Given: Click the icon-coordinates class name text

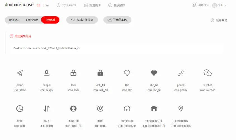Looking at the screenshot, I should [x=181, y=126].
